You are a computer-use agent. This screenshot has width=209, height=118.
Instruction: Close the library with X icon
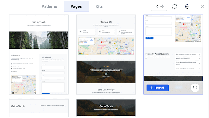[x=203, y=6]
